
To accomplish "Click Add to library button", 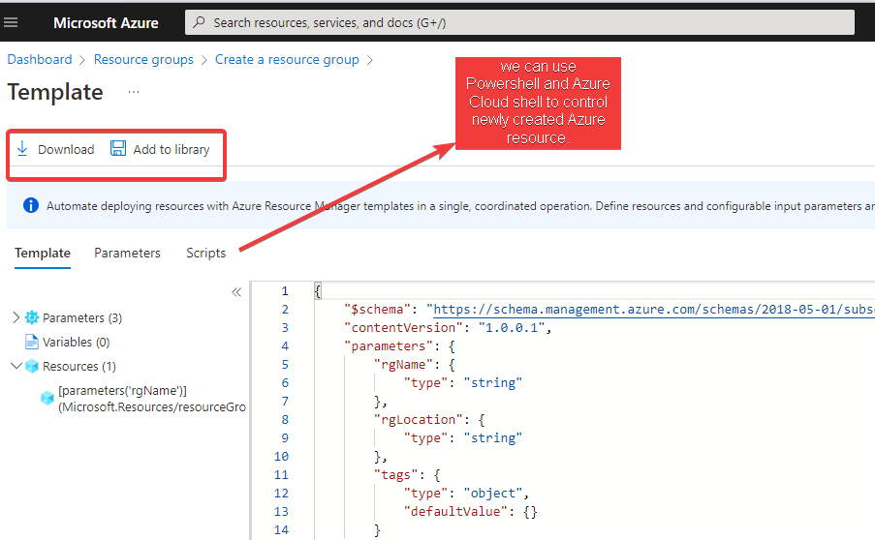I will pyautogui.click(x=160, y=149).
